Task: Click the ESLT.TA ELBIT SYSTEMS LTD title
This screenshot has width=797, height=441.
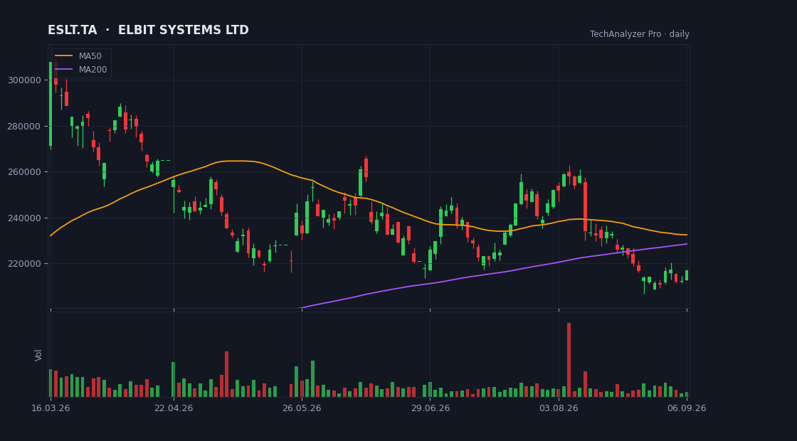Action: pyautogui.click(x=149, y=31)
